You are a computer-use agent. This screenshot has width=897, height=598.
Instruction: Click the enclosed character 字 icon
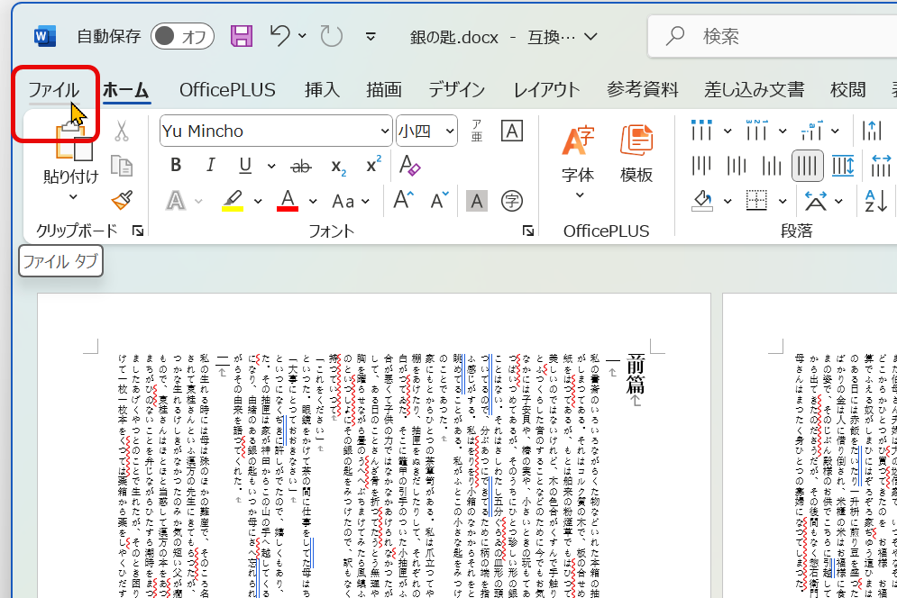click(x=512, y=201)
